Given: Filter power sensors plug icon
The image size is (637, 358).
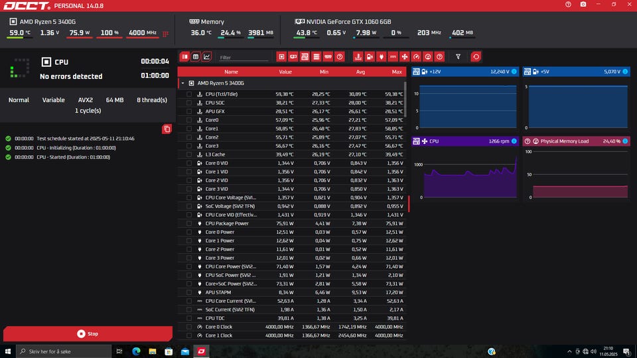Looking at the screenshot, I should point(381,57).
